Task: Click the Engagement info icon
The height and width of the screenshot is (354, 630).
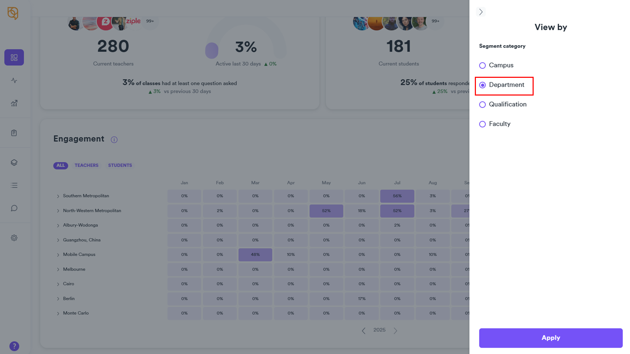Action: pos(114,140)
